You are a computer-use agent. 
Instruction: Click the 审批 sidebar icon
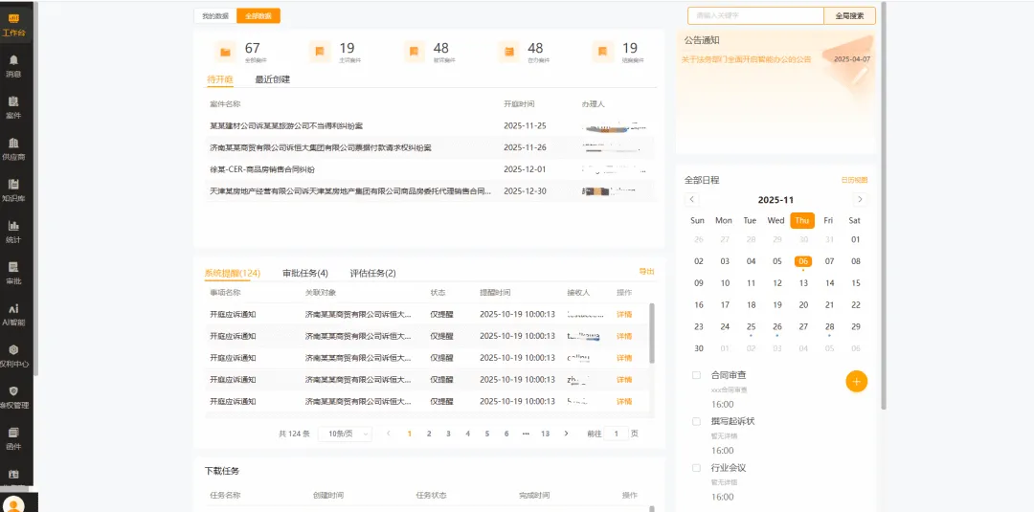coord(13,273)
